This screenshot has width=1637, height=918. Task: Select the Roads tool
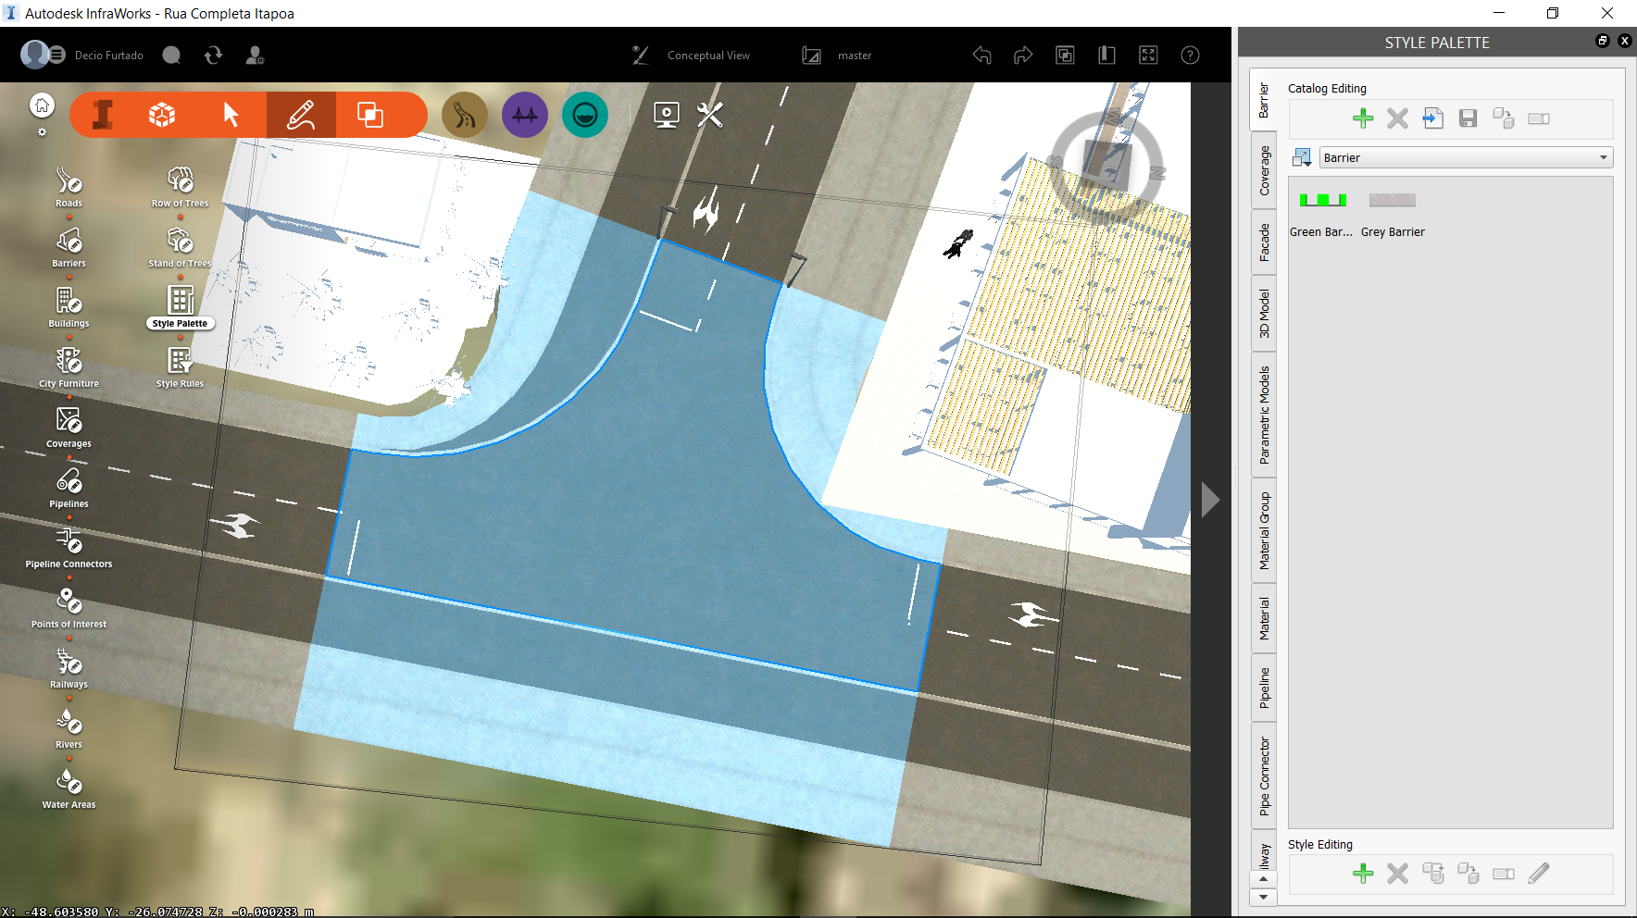(x=69, y=183)
